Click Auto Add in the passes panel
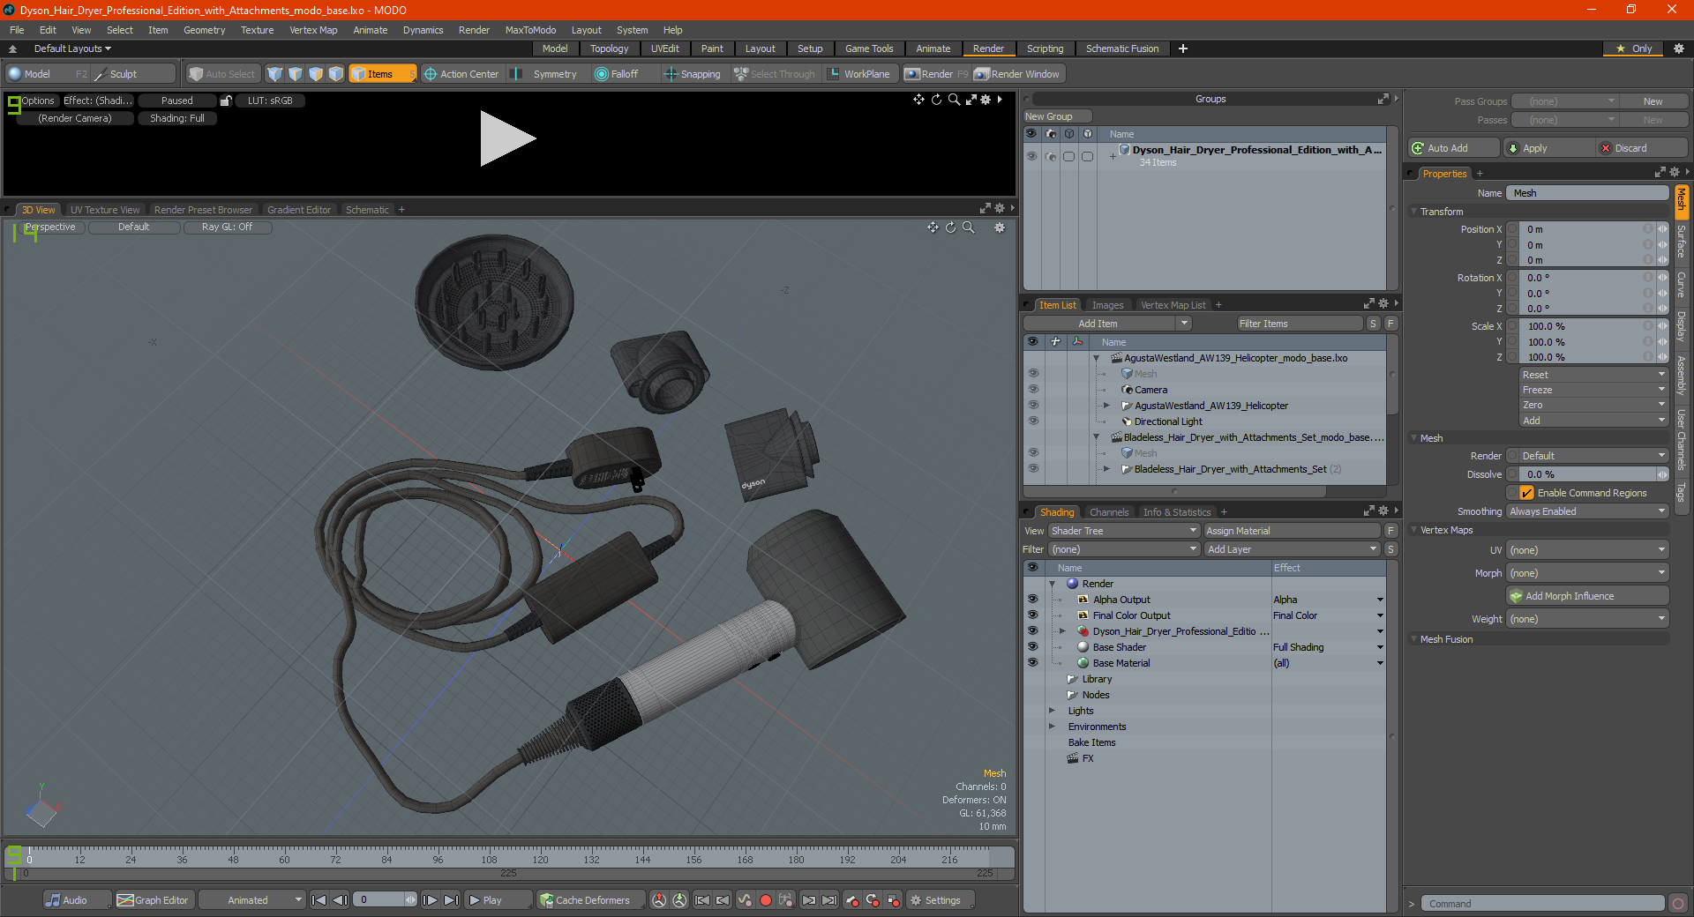Screen dimensions: 1694x917 1454,148
